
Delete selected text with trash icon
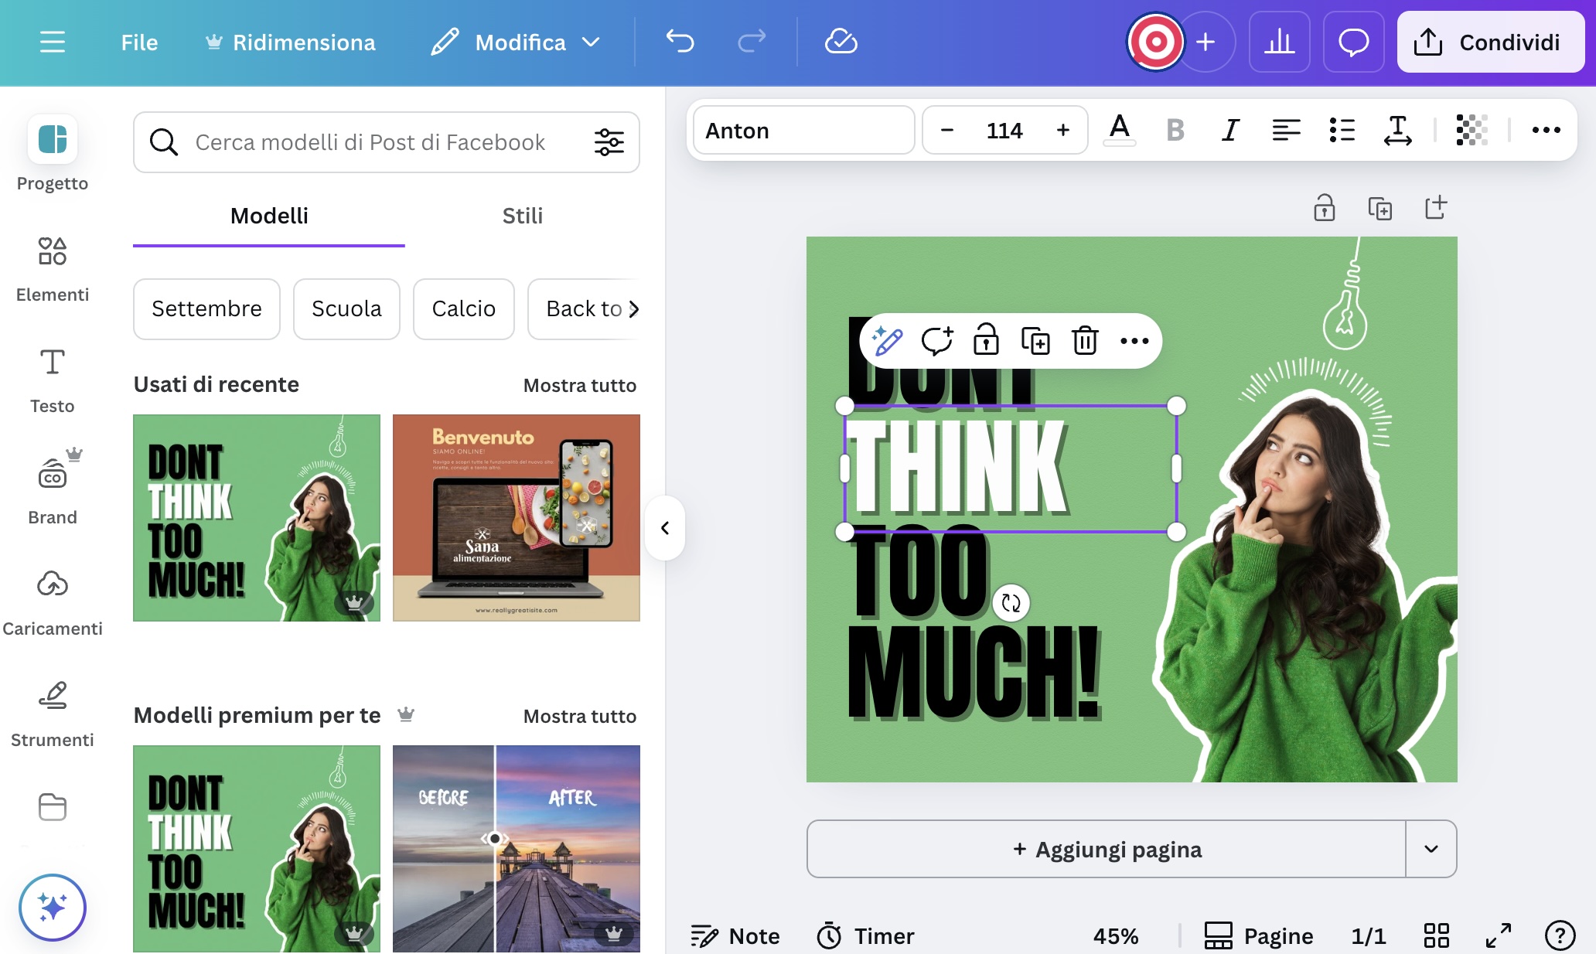click(1084, 341)
